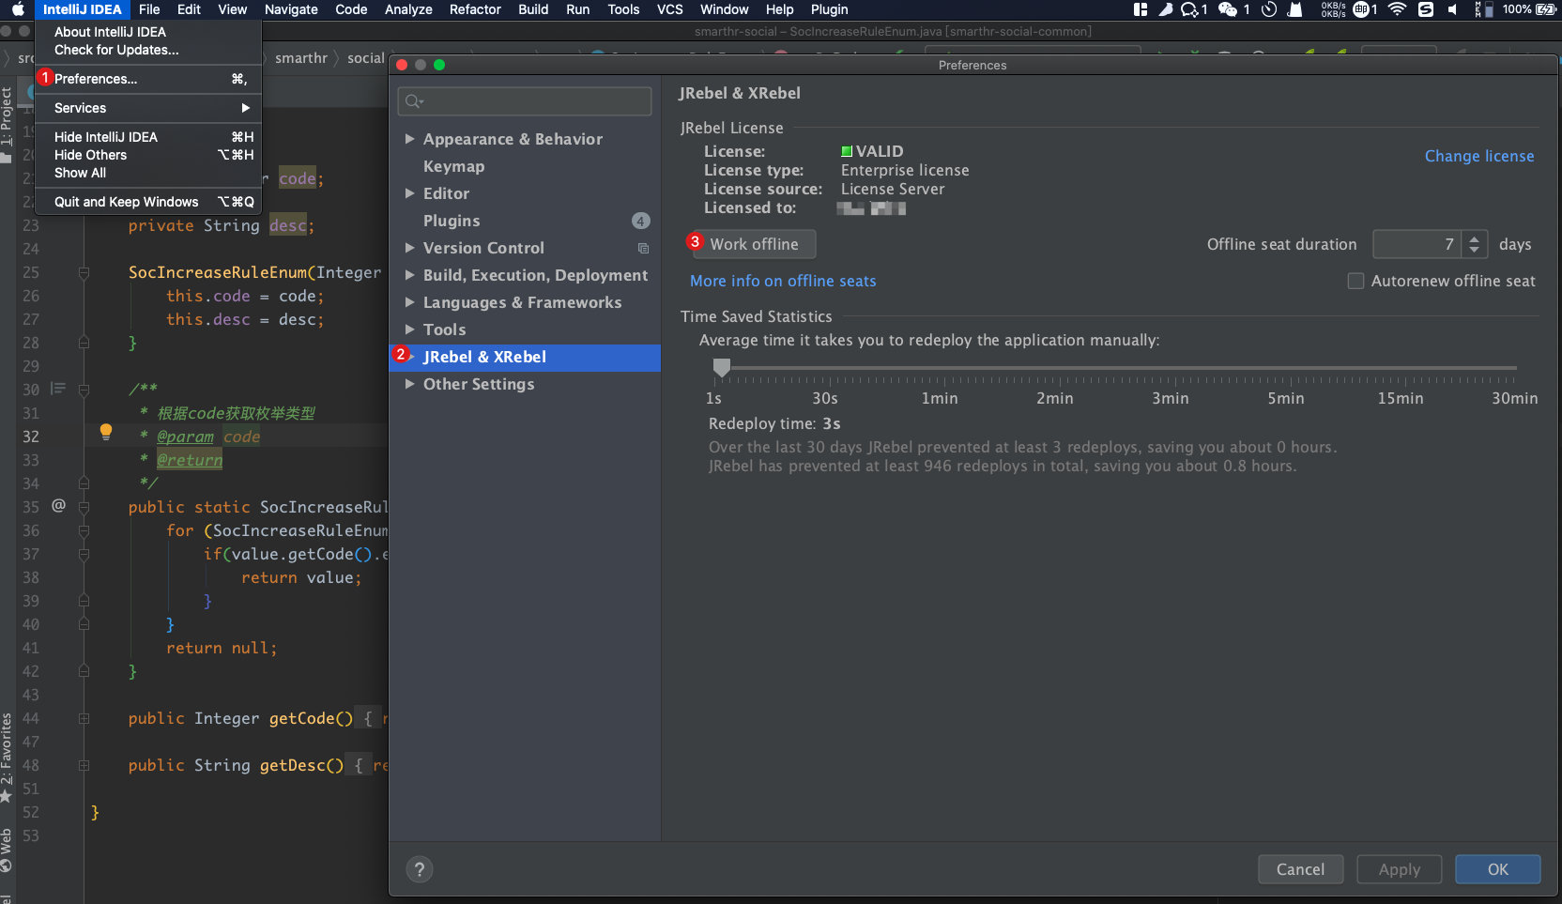
Task: Expand the folded getCode method at line 44
Action: (x=84, y=718)
